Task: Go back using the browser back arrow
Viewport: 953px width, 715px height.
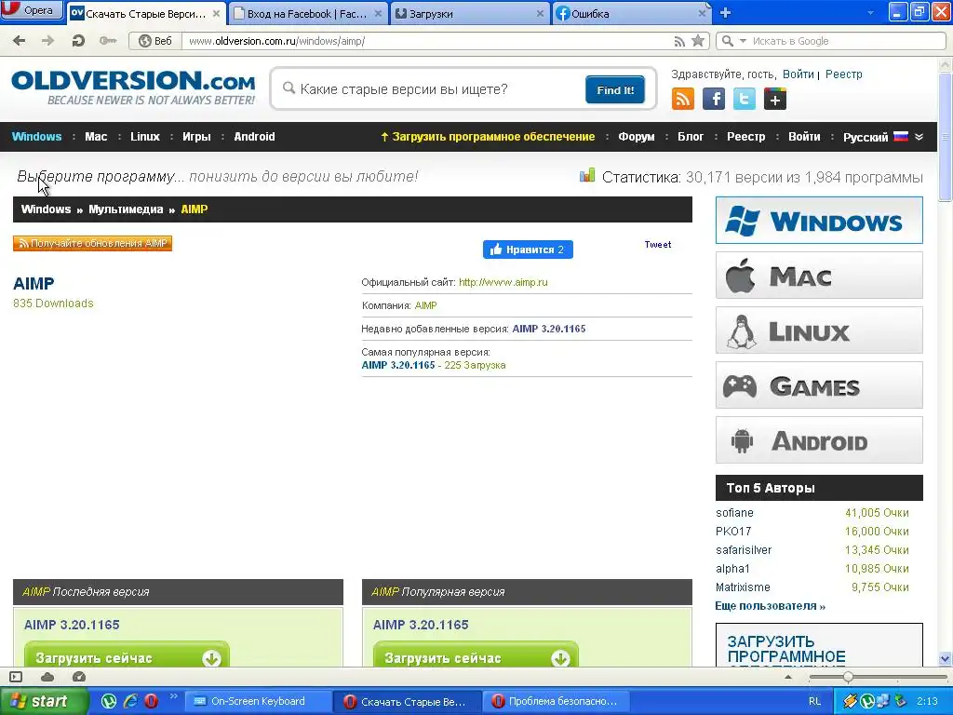Action: click(20, 41)
